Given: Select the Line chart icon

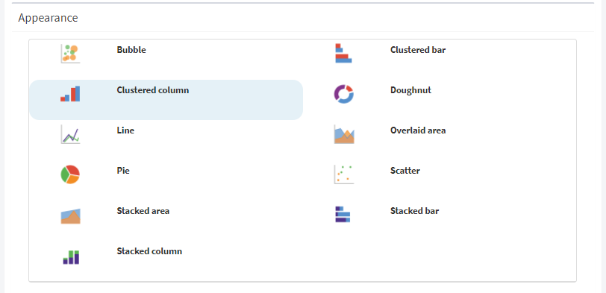Looking at the screenshot, I should [70, 134].
